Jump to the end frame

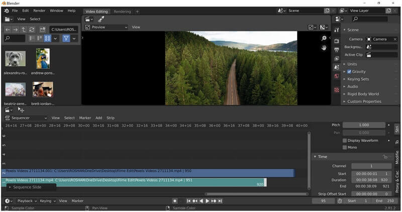[220, 201]
